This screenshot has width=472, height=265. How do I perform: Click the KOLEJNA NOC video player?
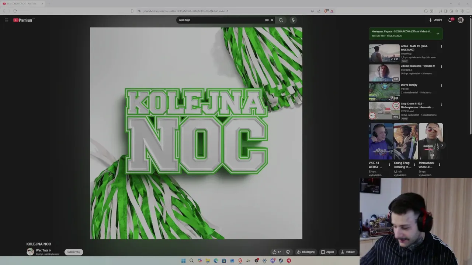196,133
